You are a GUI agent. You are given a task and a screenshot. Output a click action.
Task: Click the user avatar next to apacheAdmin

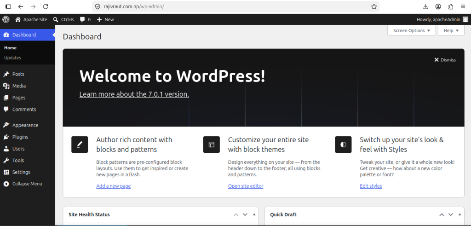(465, 19)
